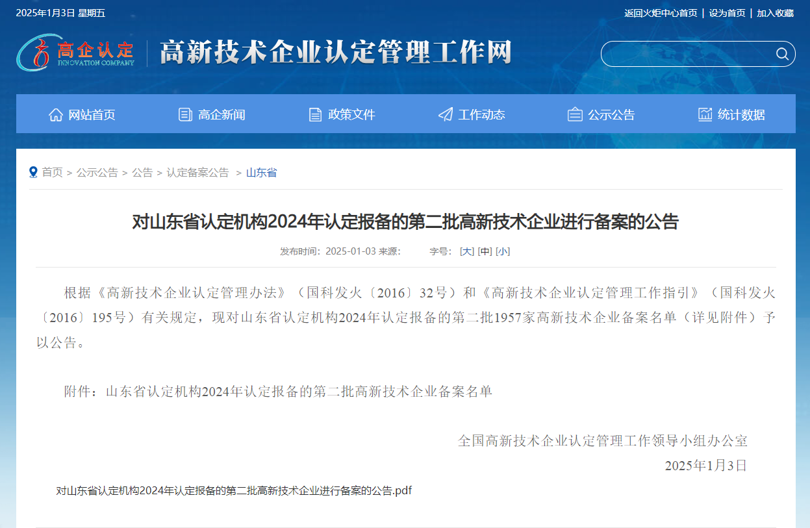810x528 pixels.
Task: Click the search magnifier icon
Action: (x=782, y=54)
